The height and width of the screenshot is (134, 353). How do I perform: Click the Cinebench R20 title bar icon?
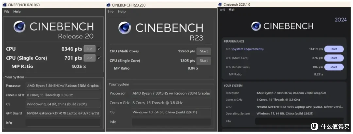5,5
